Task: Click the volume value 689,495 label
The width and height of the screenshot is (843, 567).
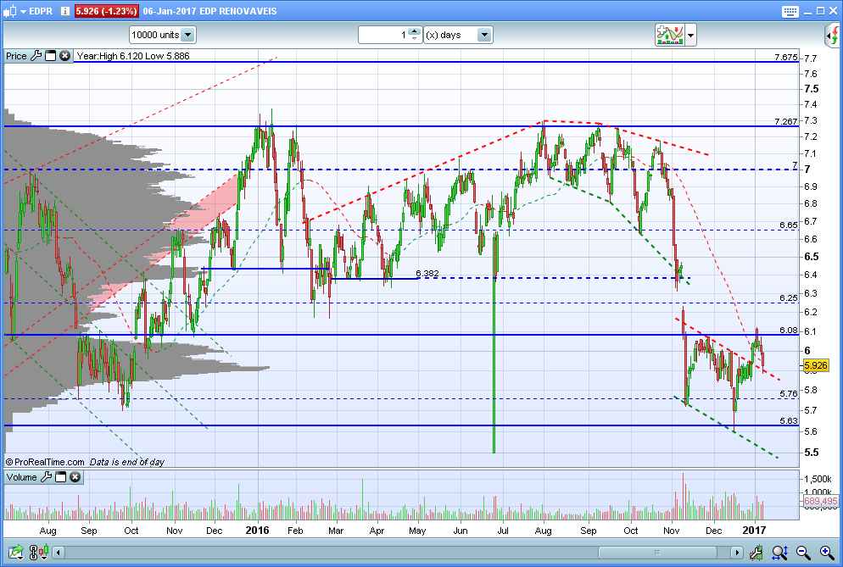Action: [821, 501]
